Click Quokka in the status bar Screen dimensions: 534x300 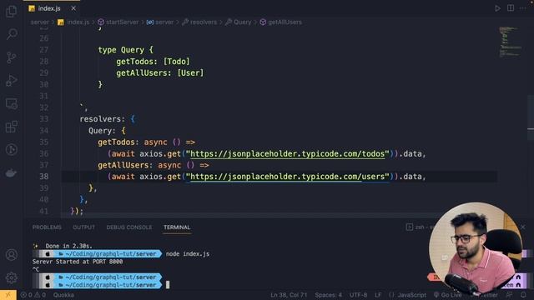(x=63, y=295)
